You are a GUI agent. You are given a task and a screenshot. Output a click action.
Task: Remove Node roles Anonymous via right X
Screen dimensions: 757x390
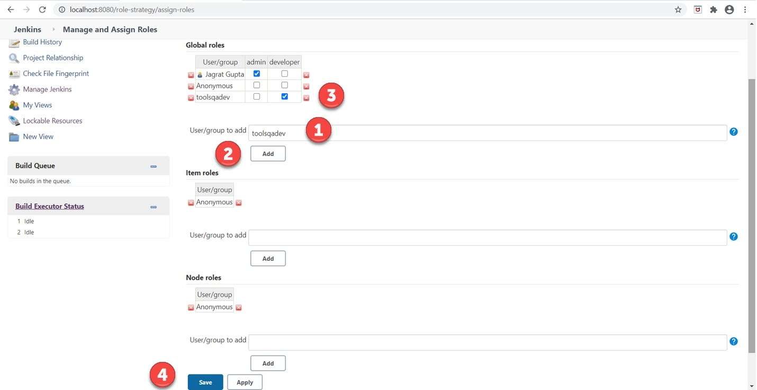pos(238,308)
